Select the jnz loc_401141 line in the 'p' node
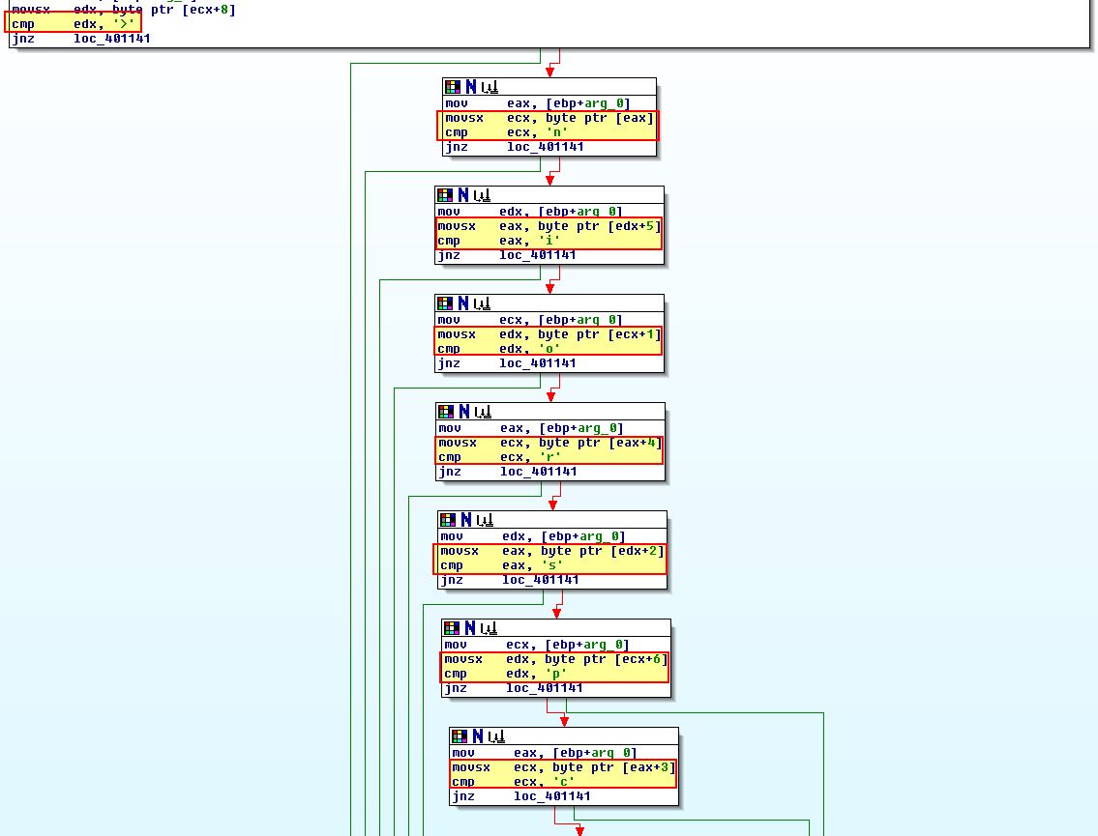This screenshot has width=1098, height=836. coord(514,688)
